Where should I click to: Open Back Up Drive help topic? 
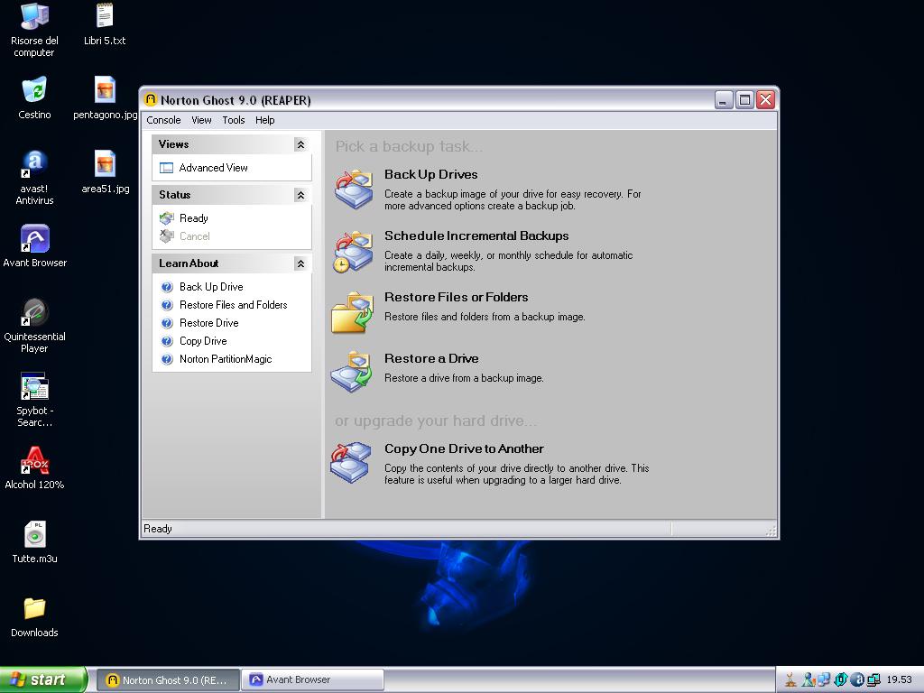click(211, 287)
